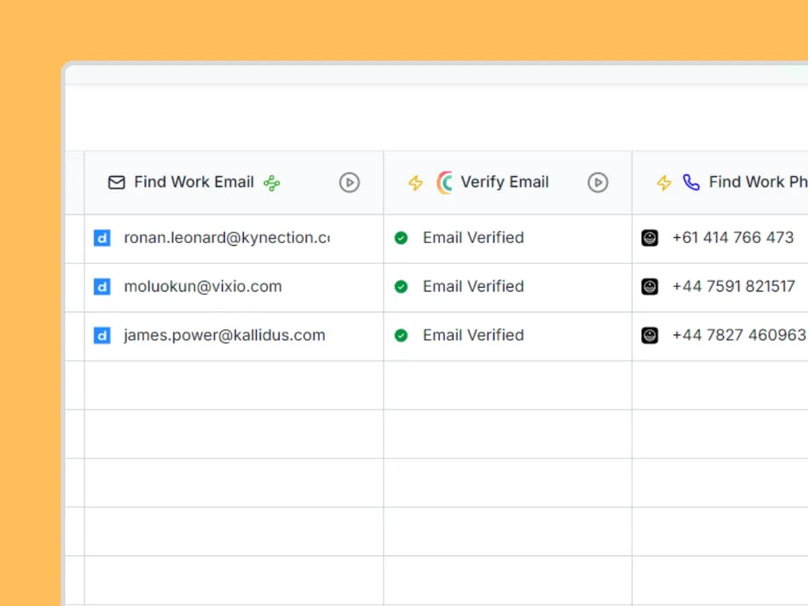Click the blue d provider icon beside ronan.leonard's email

coord(102,238)
